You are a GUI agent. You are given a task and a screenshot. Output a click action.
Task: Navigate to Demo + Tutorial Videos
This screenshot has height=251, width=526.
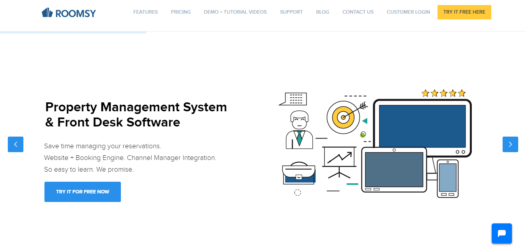coord(235,12)
